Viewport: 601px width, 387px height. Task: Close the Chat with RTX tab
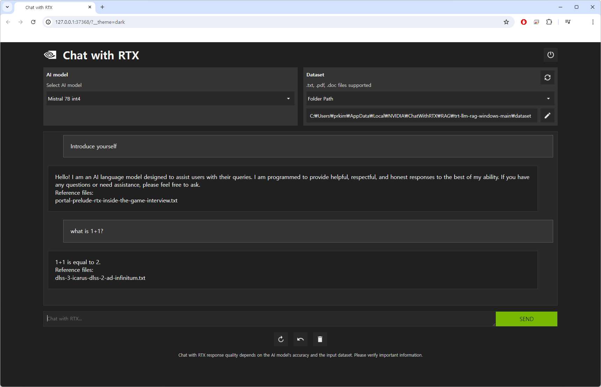(90, 7)
